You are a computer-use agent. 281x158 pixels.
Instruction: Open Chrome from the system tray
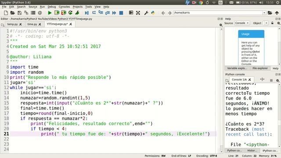pyautogui.click(x=201, y=2)
